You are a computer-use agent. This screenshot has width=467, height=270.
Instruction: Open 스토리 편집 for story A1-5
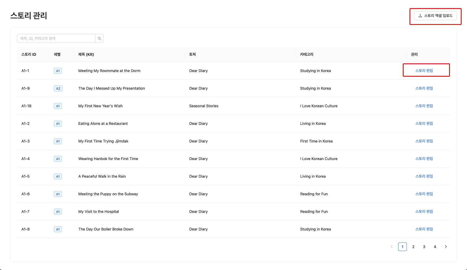click(424, 176)
